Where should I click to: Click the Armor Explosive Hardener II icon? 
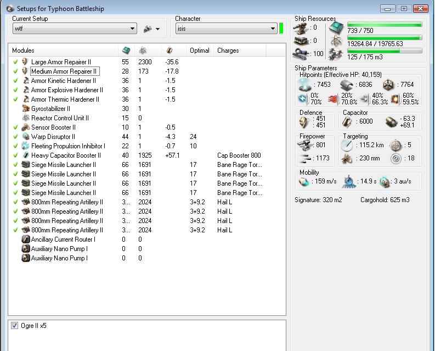pos(26,90)
